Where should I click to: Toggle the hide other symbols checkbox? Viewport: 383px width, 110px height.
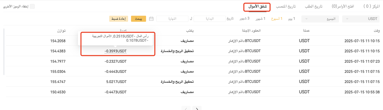pos(32,6)
